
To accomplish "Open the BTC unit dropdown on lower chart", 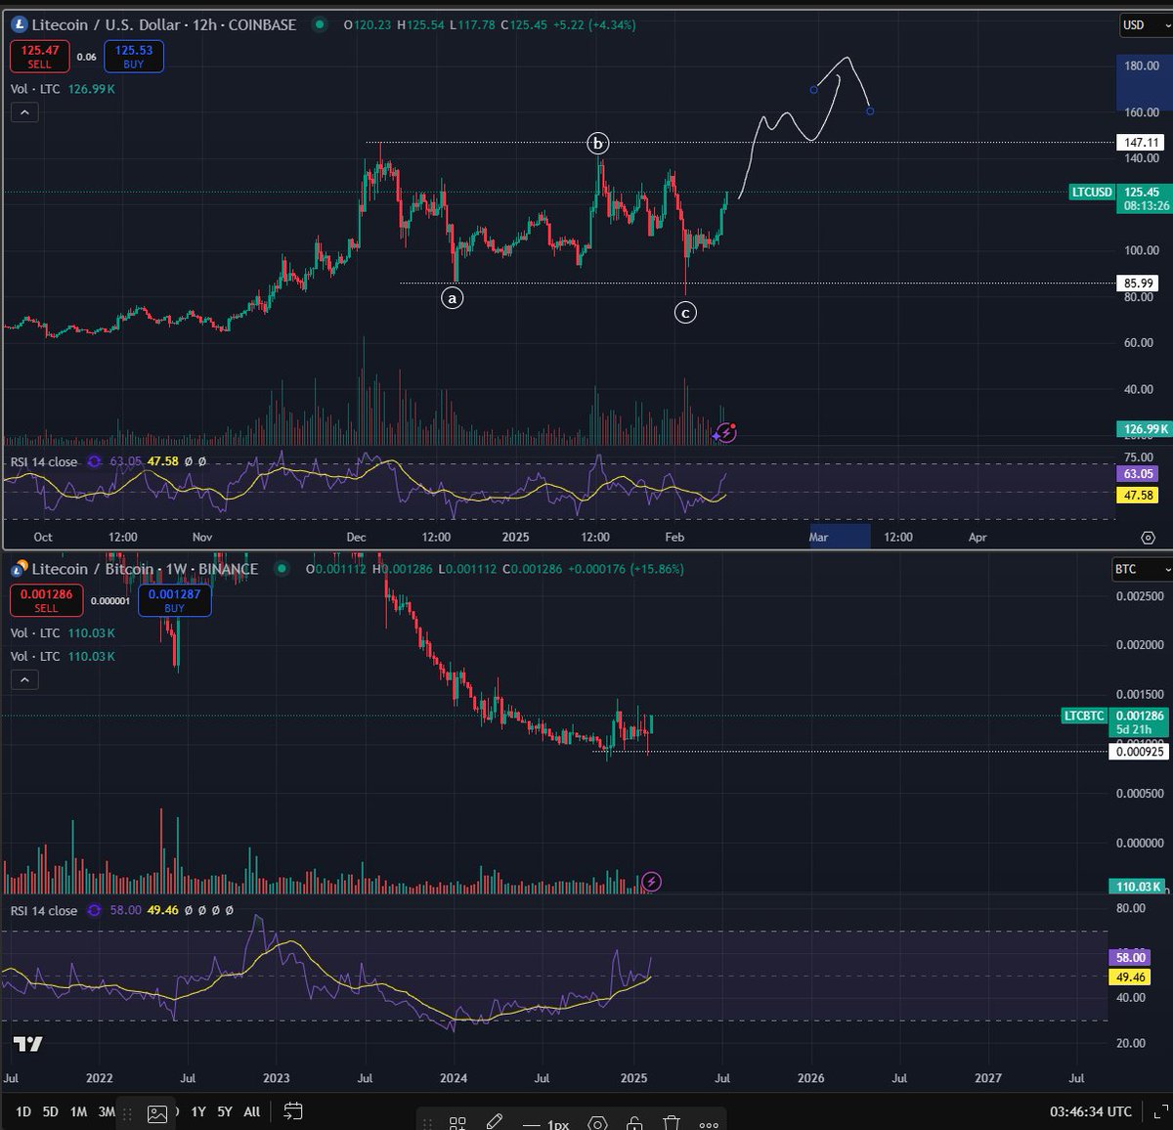I will (x=1140, y=570).
